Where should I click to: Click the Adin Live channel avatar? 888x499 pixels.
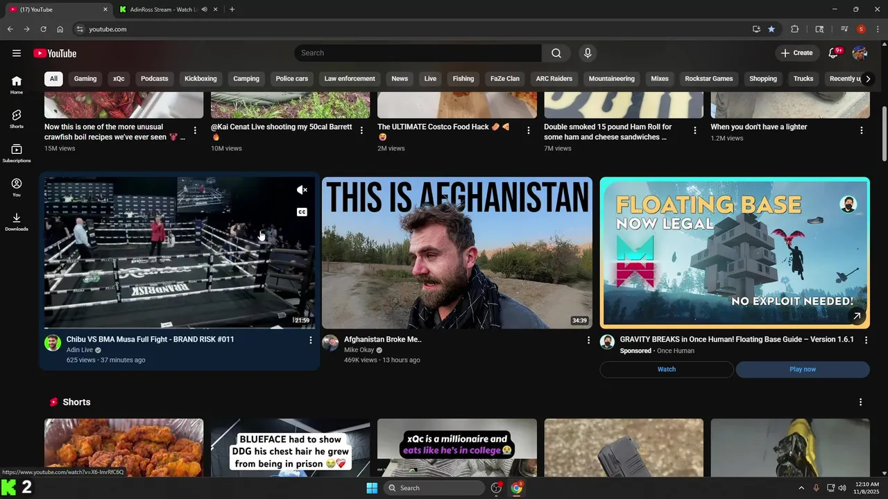coord(53,343)
